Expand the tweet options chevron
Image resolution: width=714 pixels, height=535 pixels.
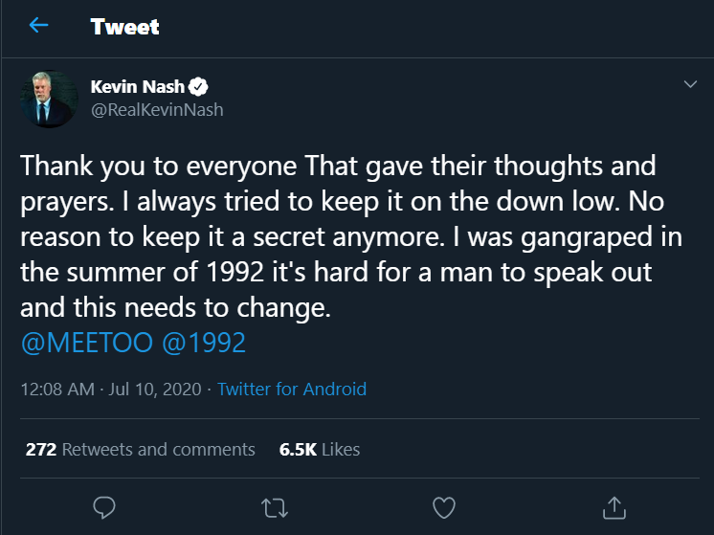[x=690, y=84]
